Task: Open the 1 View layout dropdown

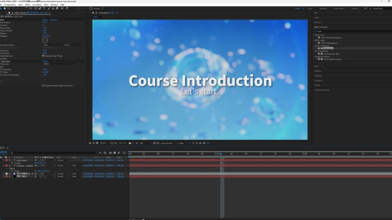Action: pyautogui.click(x=182, y=143)
